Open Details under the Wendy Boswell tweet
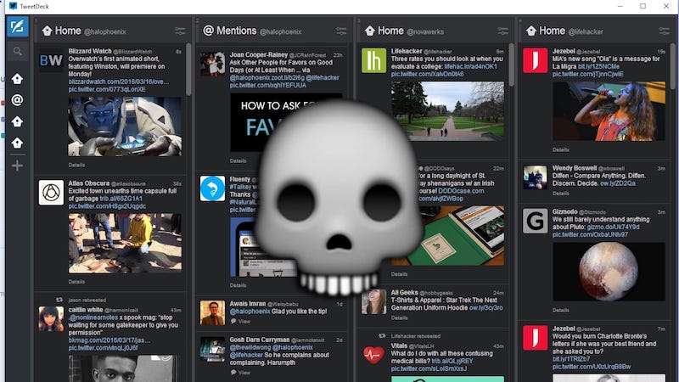This screenshot has height=382, width=679. (x=561, y=194)
